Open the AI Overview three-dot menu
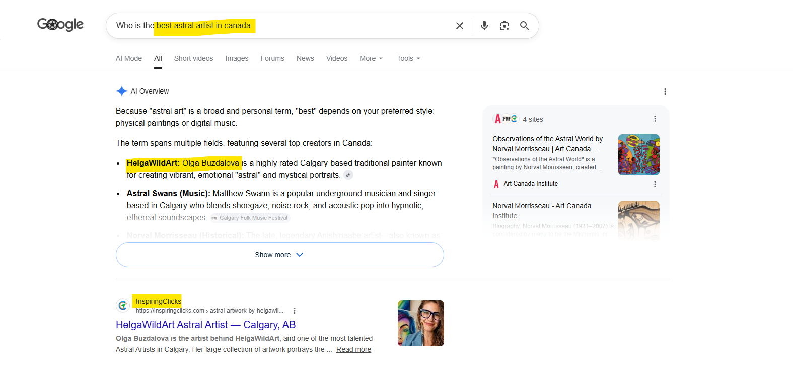This screenshot has height=365, width=793. coord(665,92)
